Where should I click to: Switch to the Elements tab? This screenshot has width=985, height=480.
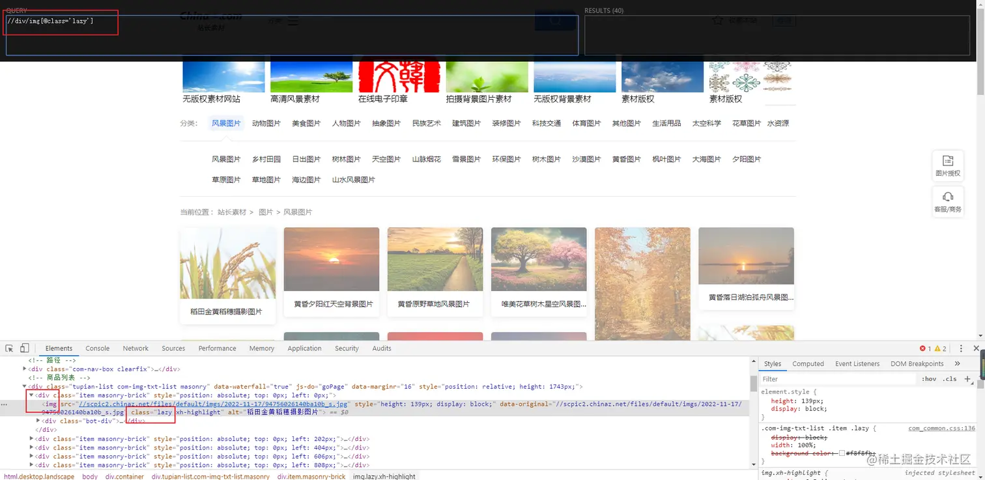[x=59, y=348]
